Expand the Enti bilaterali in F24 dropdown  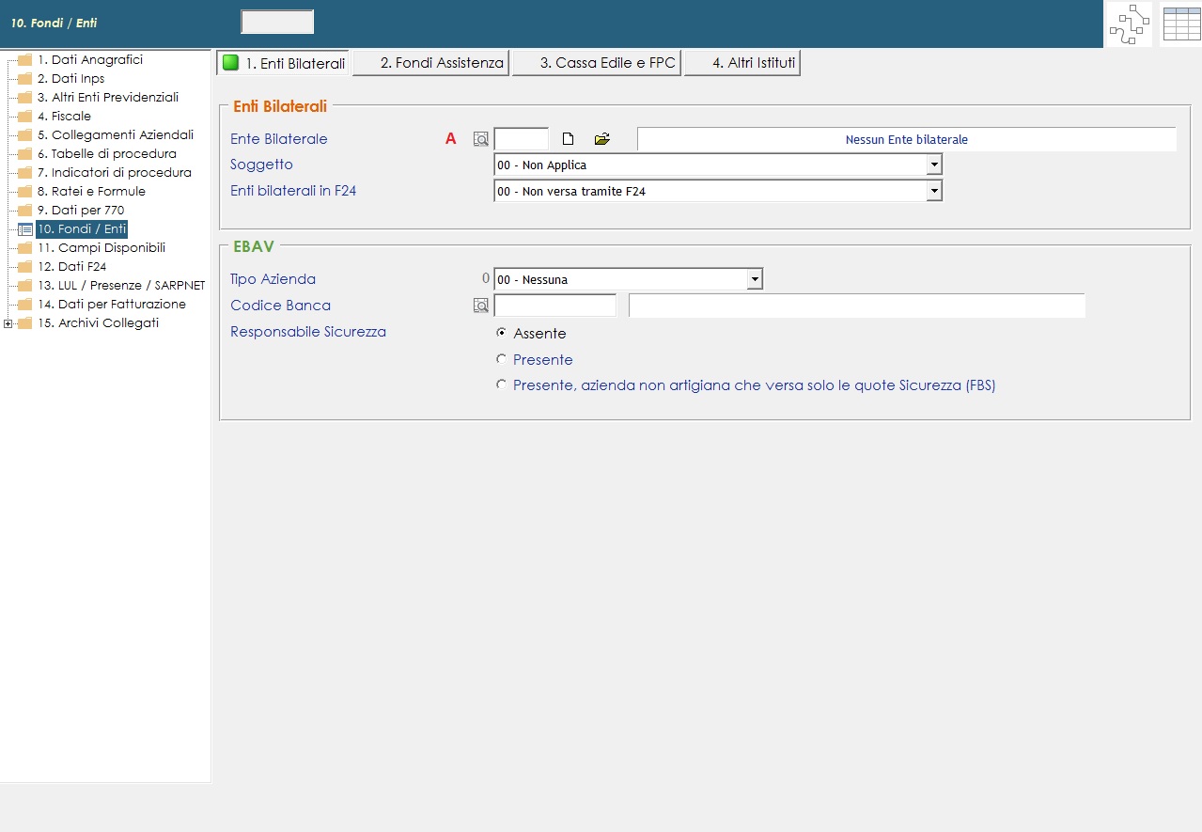(x=933, y=192)
